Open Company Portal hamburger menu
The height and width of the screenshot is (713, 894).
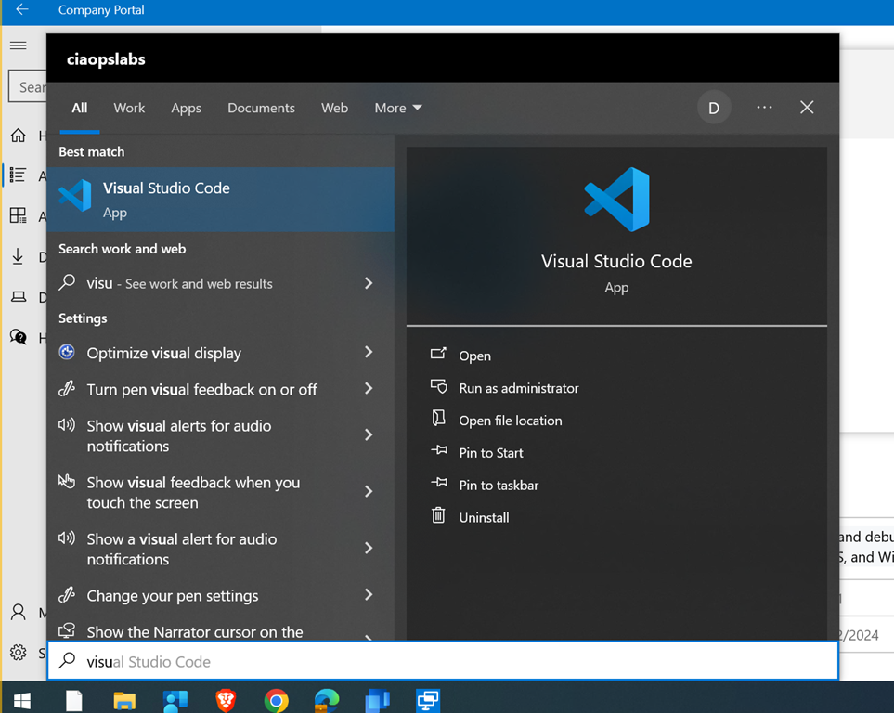[19, 45]
